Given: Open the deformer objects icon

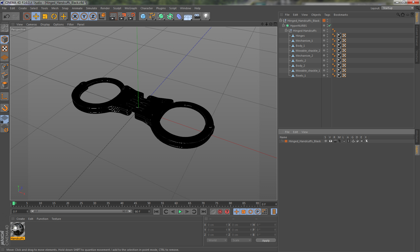Looking at the screenshot, I should pyautogui.click(x=179, y=16).
